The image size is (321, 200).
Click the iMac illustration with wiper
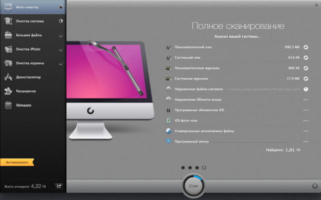tap(110, 89)
